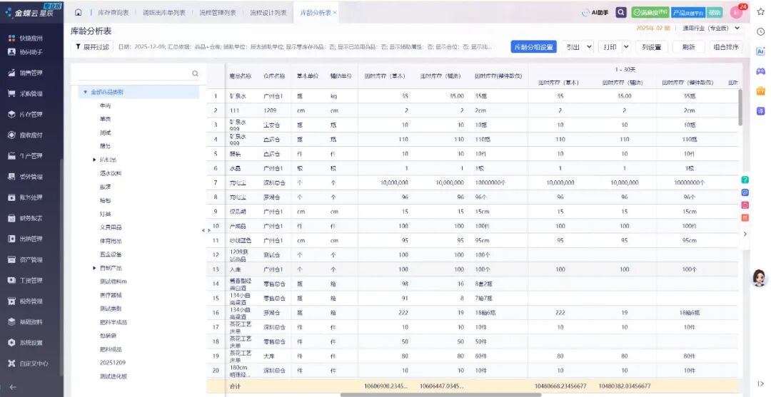Click the dark global search icon

tap(621, 12)
